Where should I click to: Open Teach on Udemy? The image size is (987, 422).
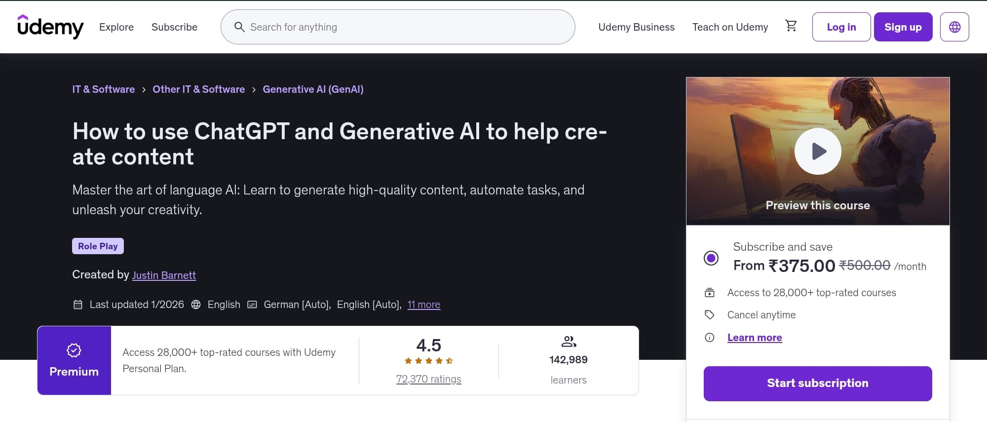pyautogui.click(x=730, y=27)
